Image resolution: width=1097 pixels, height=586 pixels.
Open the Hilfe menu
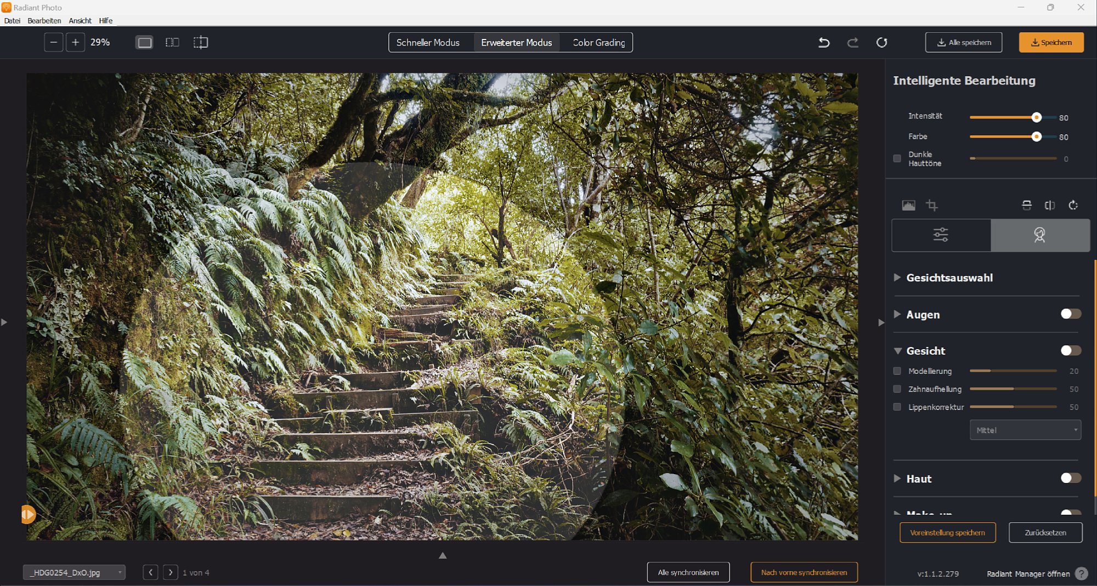tap(106, 21)
